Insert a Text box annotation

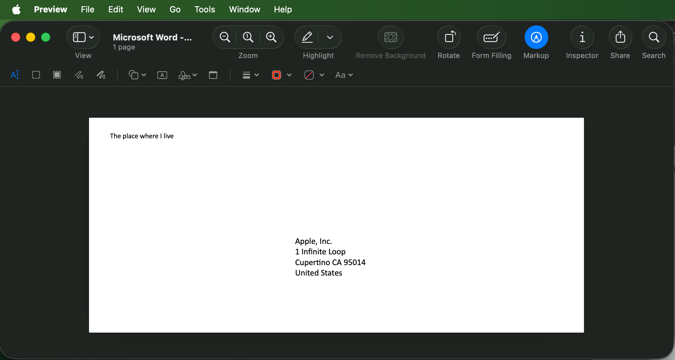click(162, 75)
